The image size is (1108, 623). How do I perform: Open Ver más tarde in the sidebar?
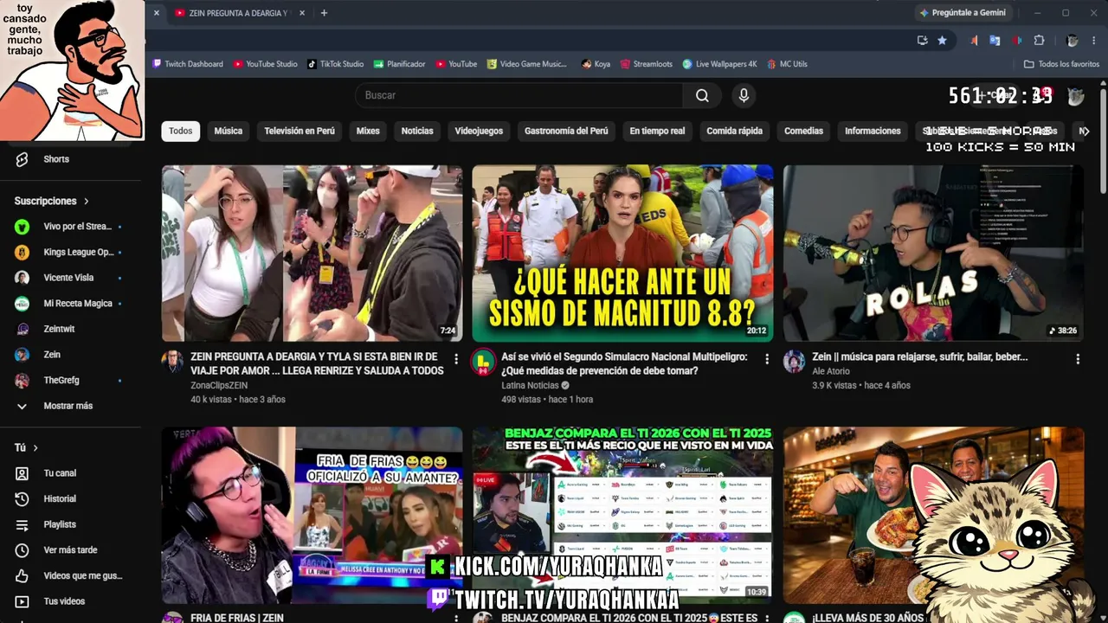pos(70,550)
